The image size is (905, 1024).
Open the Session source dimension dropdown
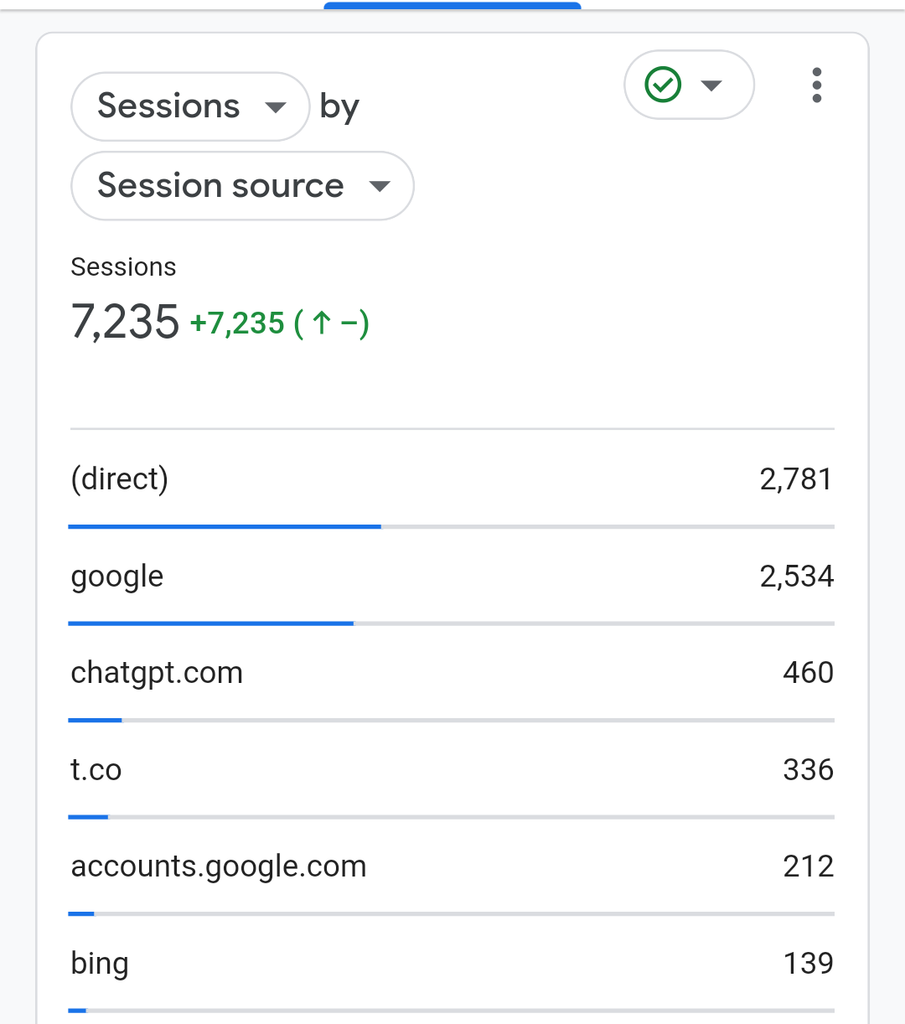point(242,186)
